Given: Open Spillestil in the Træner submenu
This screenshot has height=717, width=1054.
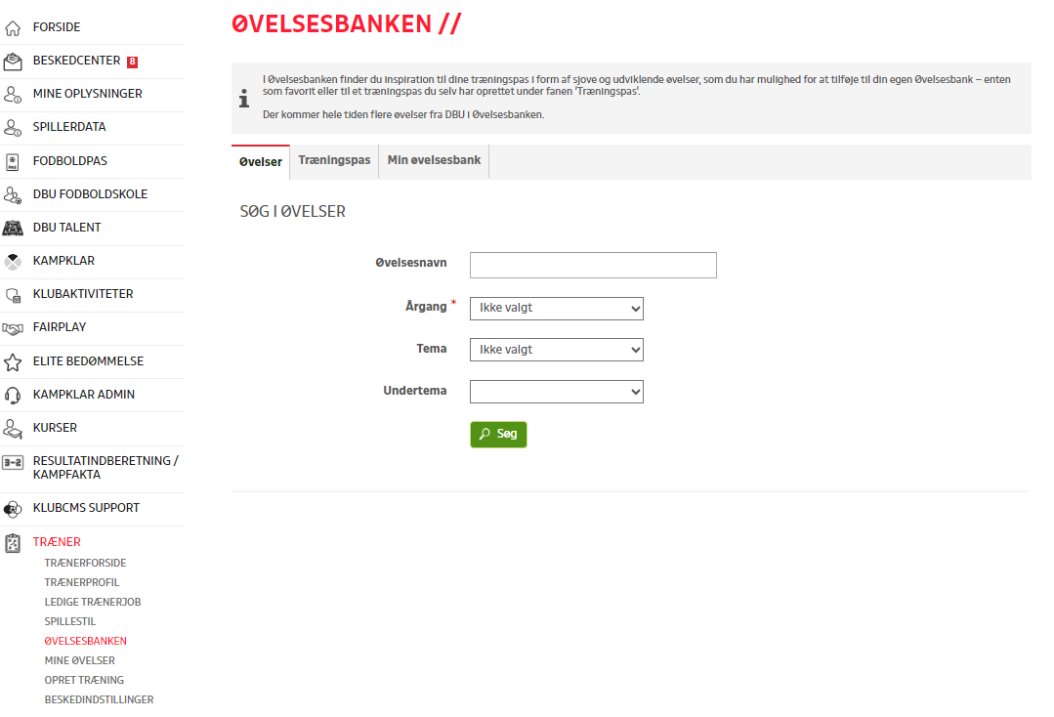Looking at the screenshot, I should [x=70, y=621].
